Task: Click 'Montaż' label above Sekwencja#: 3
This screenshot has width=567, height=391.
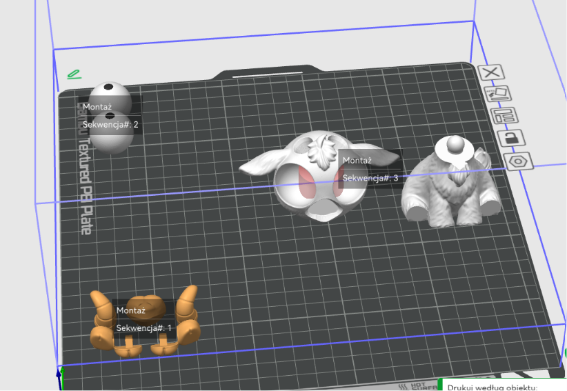Action: [x=357, y=161]
